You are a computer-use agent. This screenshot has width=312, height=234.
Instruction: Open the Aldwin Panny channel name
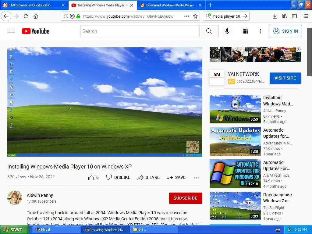tap(40, 195)
